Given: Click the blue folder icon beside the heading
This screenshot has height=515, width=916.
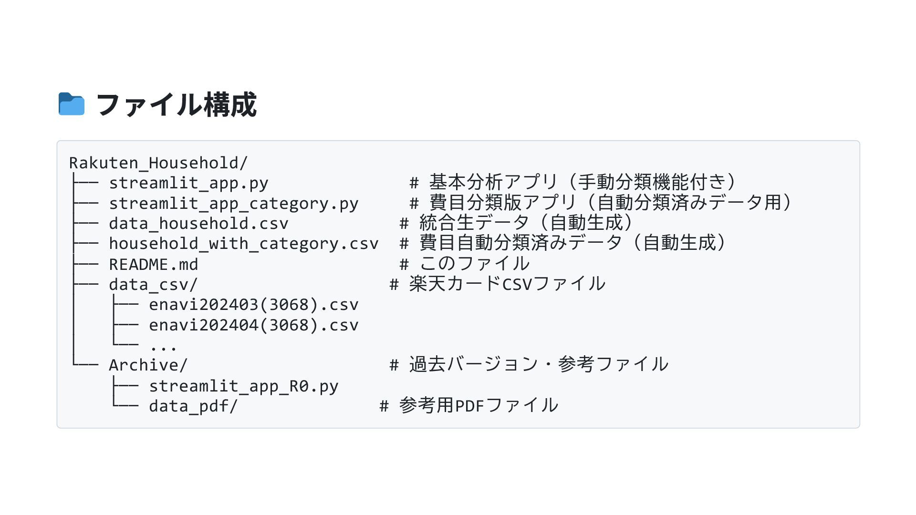Looking at the screenshot, I should (x=72, y=104).
